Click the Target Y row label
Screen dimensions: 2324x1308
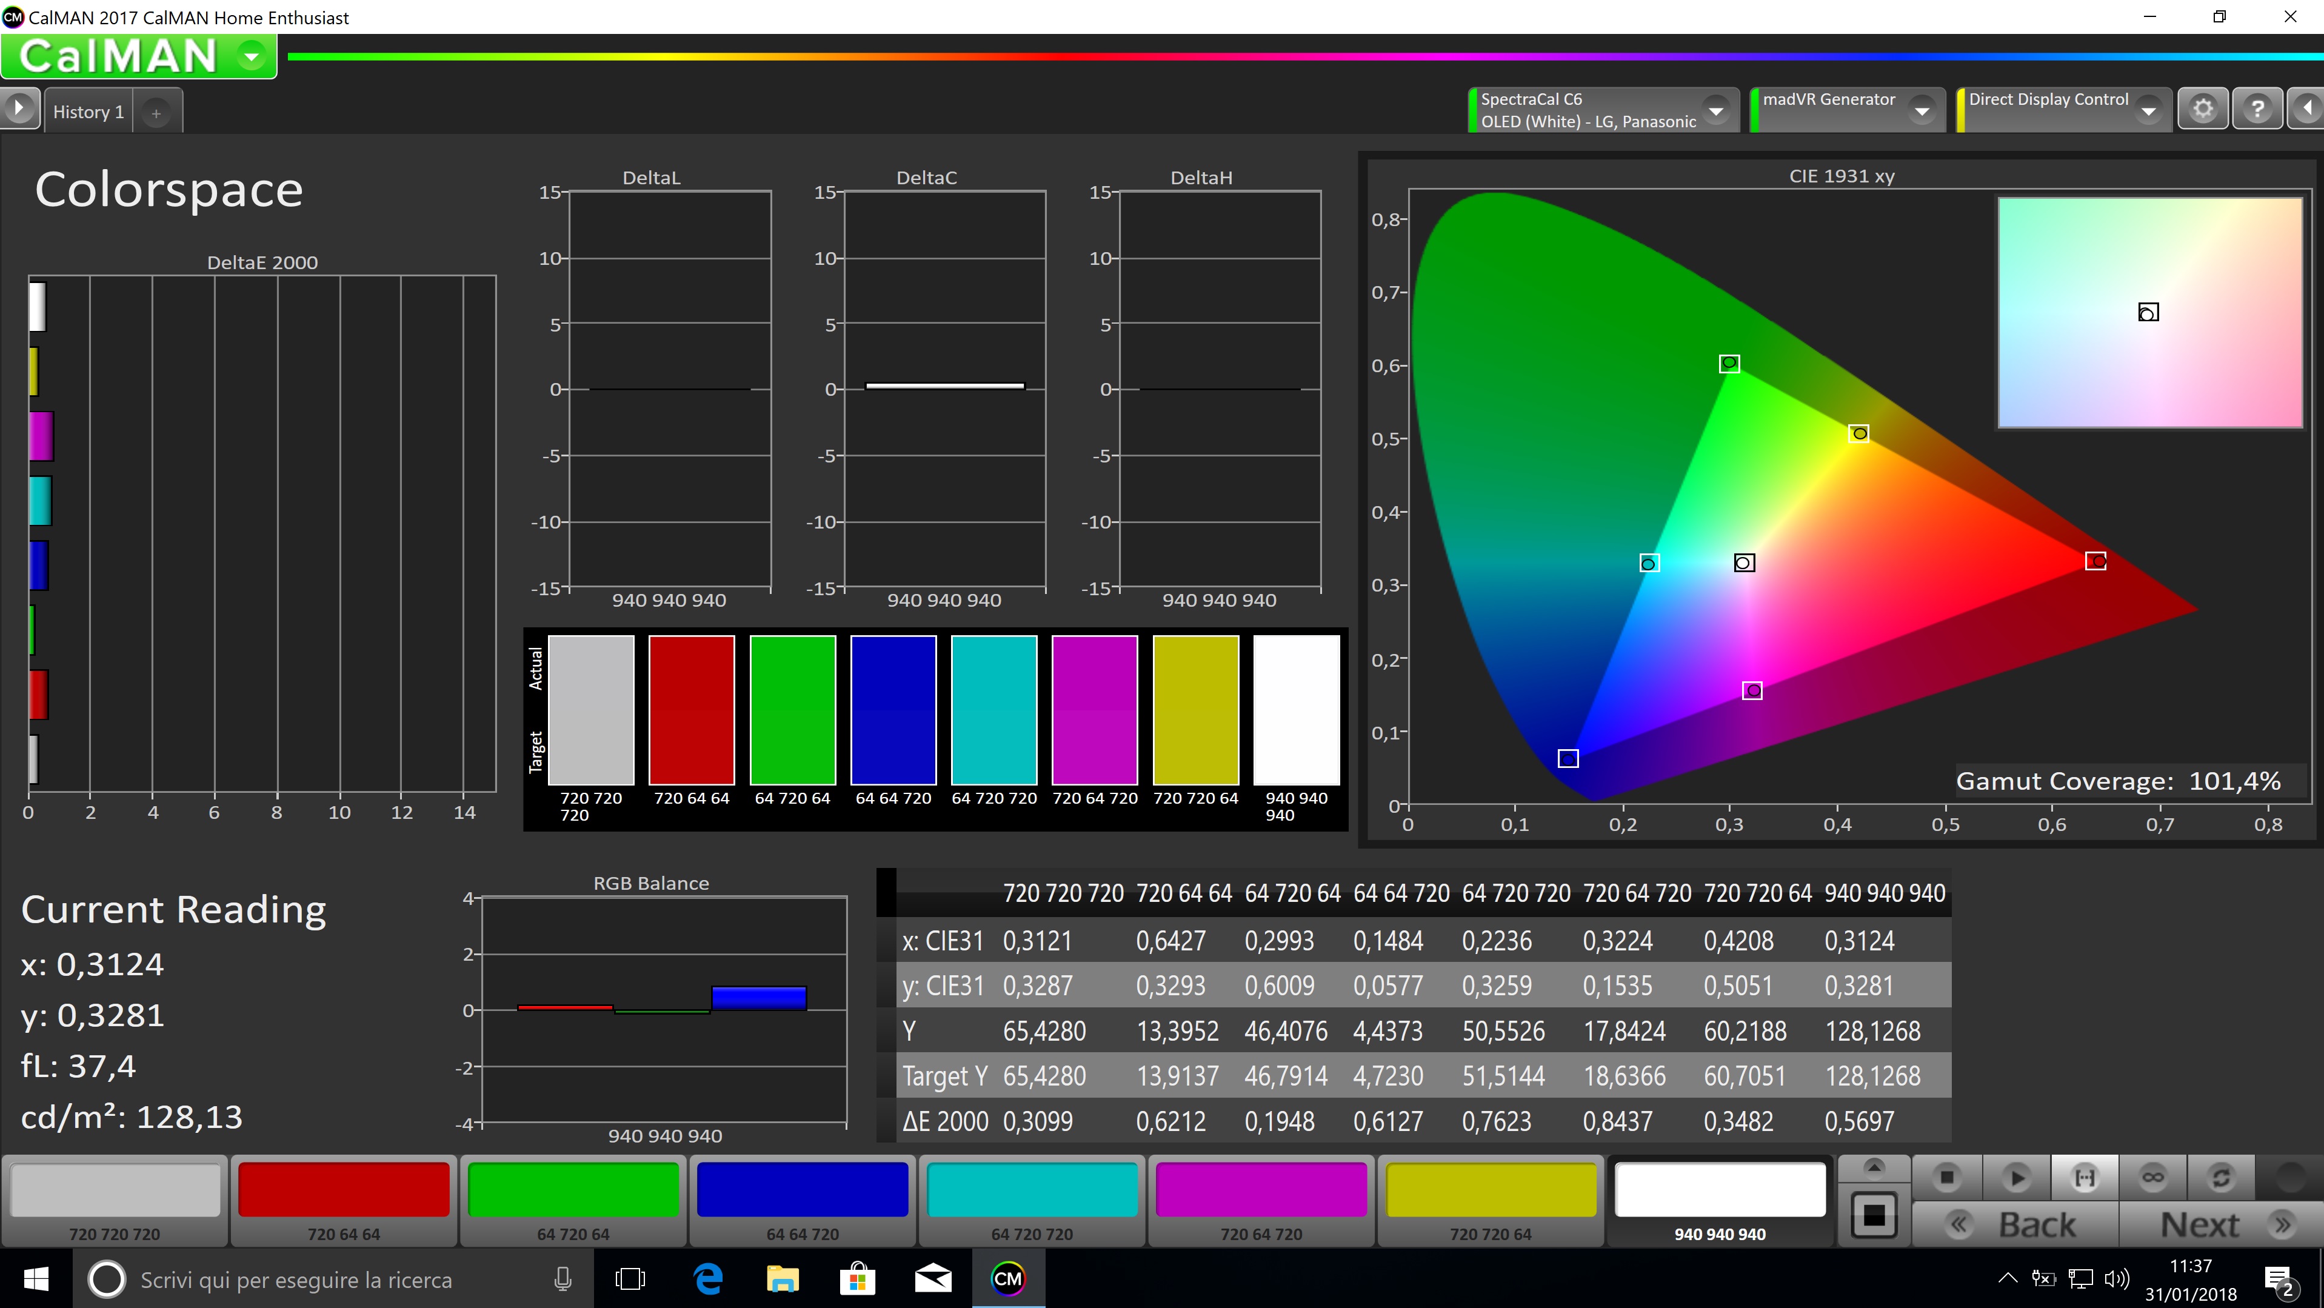944,1076
